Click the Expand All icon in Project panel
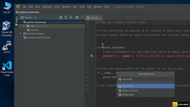 click(66, 17)
